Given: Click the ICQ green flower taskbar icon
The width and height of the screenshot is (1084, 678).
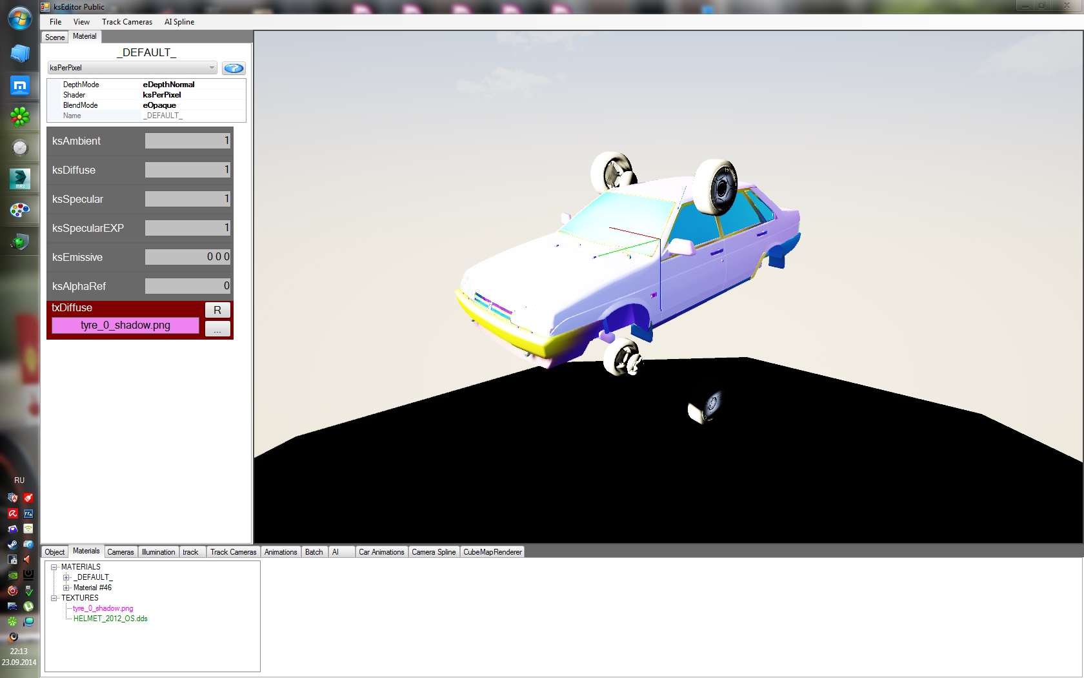Looking at the screenshot, I should click(20, 117).
